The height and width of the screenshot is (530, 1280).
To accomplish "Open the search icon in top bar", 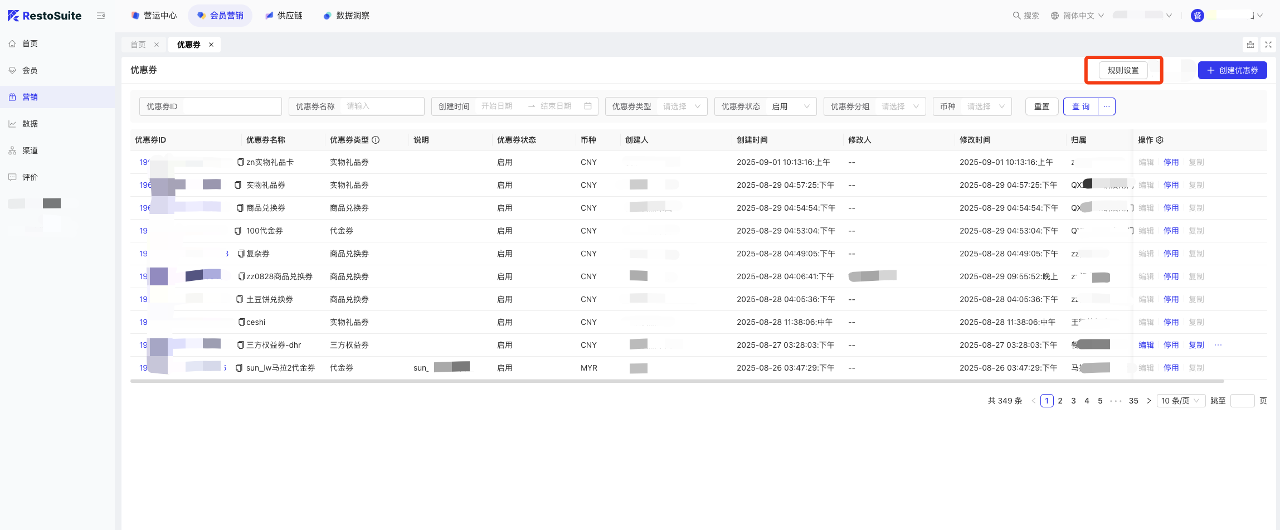I will (1017, 16).
